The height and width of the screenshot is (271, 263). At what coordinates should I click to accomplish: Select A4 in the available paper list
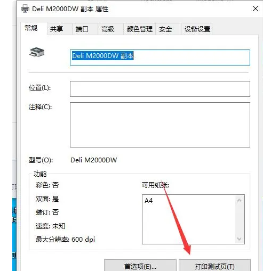[x=149, y=201]
